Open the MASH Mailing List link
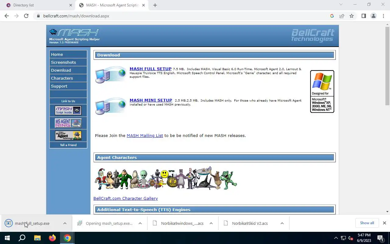The image size is (390, 244). tap(145, 135)
